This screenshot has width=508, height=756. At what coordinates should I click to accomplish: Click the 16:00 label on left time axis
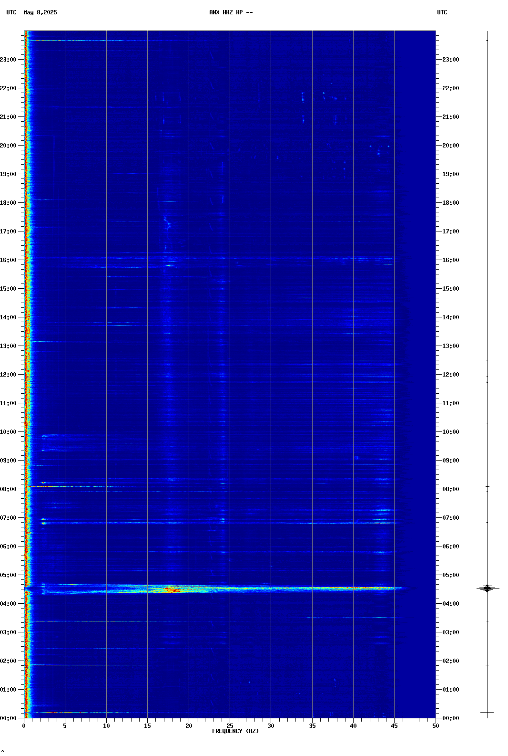pos(8,260)
